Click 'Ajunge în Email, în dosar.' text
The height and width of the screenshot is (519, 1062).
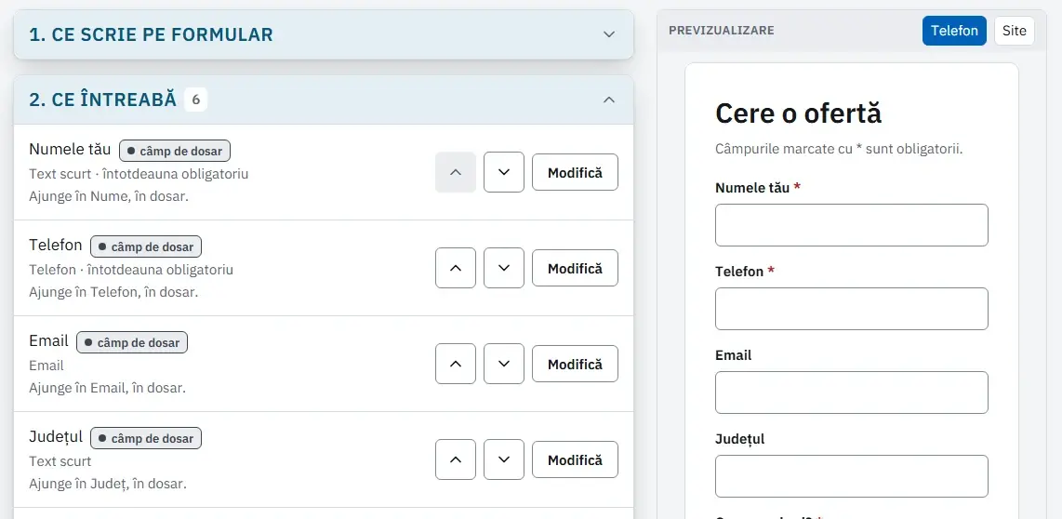point(107,388)
